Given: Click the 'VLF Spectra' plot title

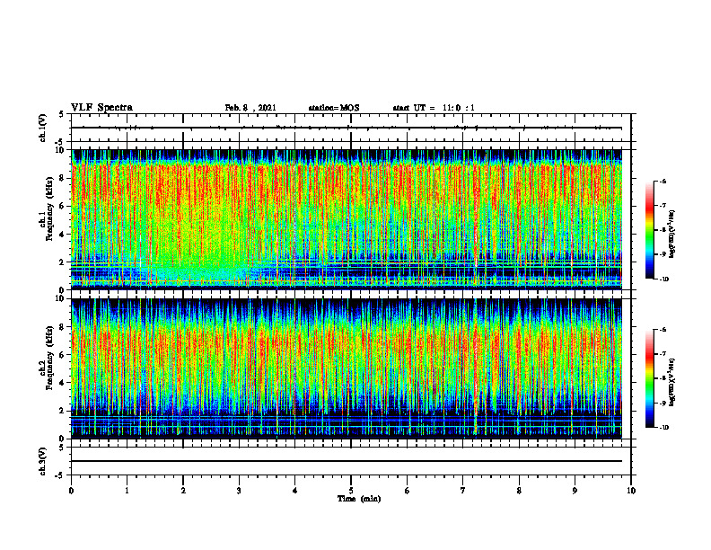Looking at the screenshot, I should tap(101, 108).
